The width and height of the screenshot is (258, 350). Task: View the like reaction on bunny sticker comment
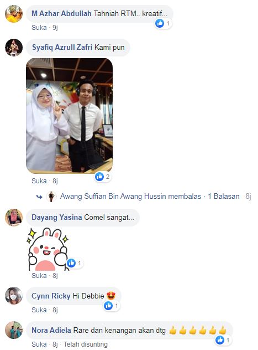[x=75, y=263]
